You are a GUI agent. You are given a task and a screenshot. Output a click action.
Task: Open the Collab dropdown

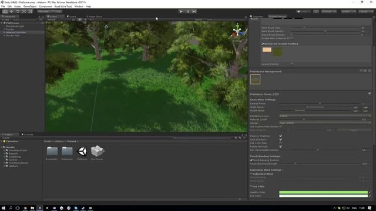(x=303, y=12)
